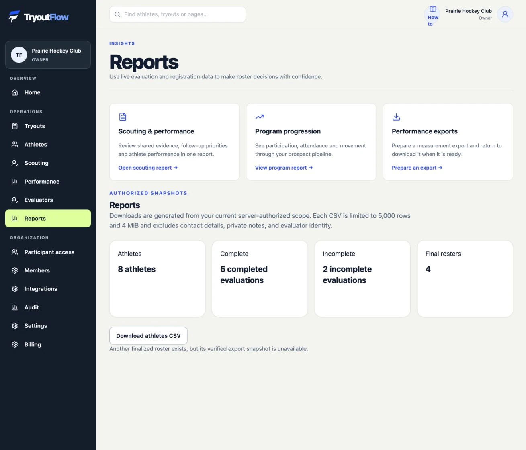Select the 2 incomplete evaluations card
Viewport: 526px width, 450px height.
[x=362, y=279]
